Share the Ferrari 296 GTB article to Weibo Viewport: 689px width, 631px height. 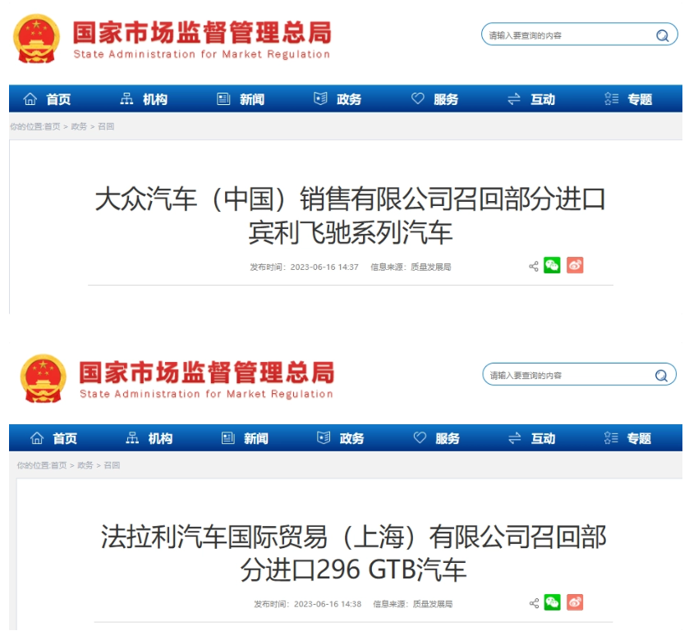575,602
